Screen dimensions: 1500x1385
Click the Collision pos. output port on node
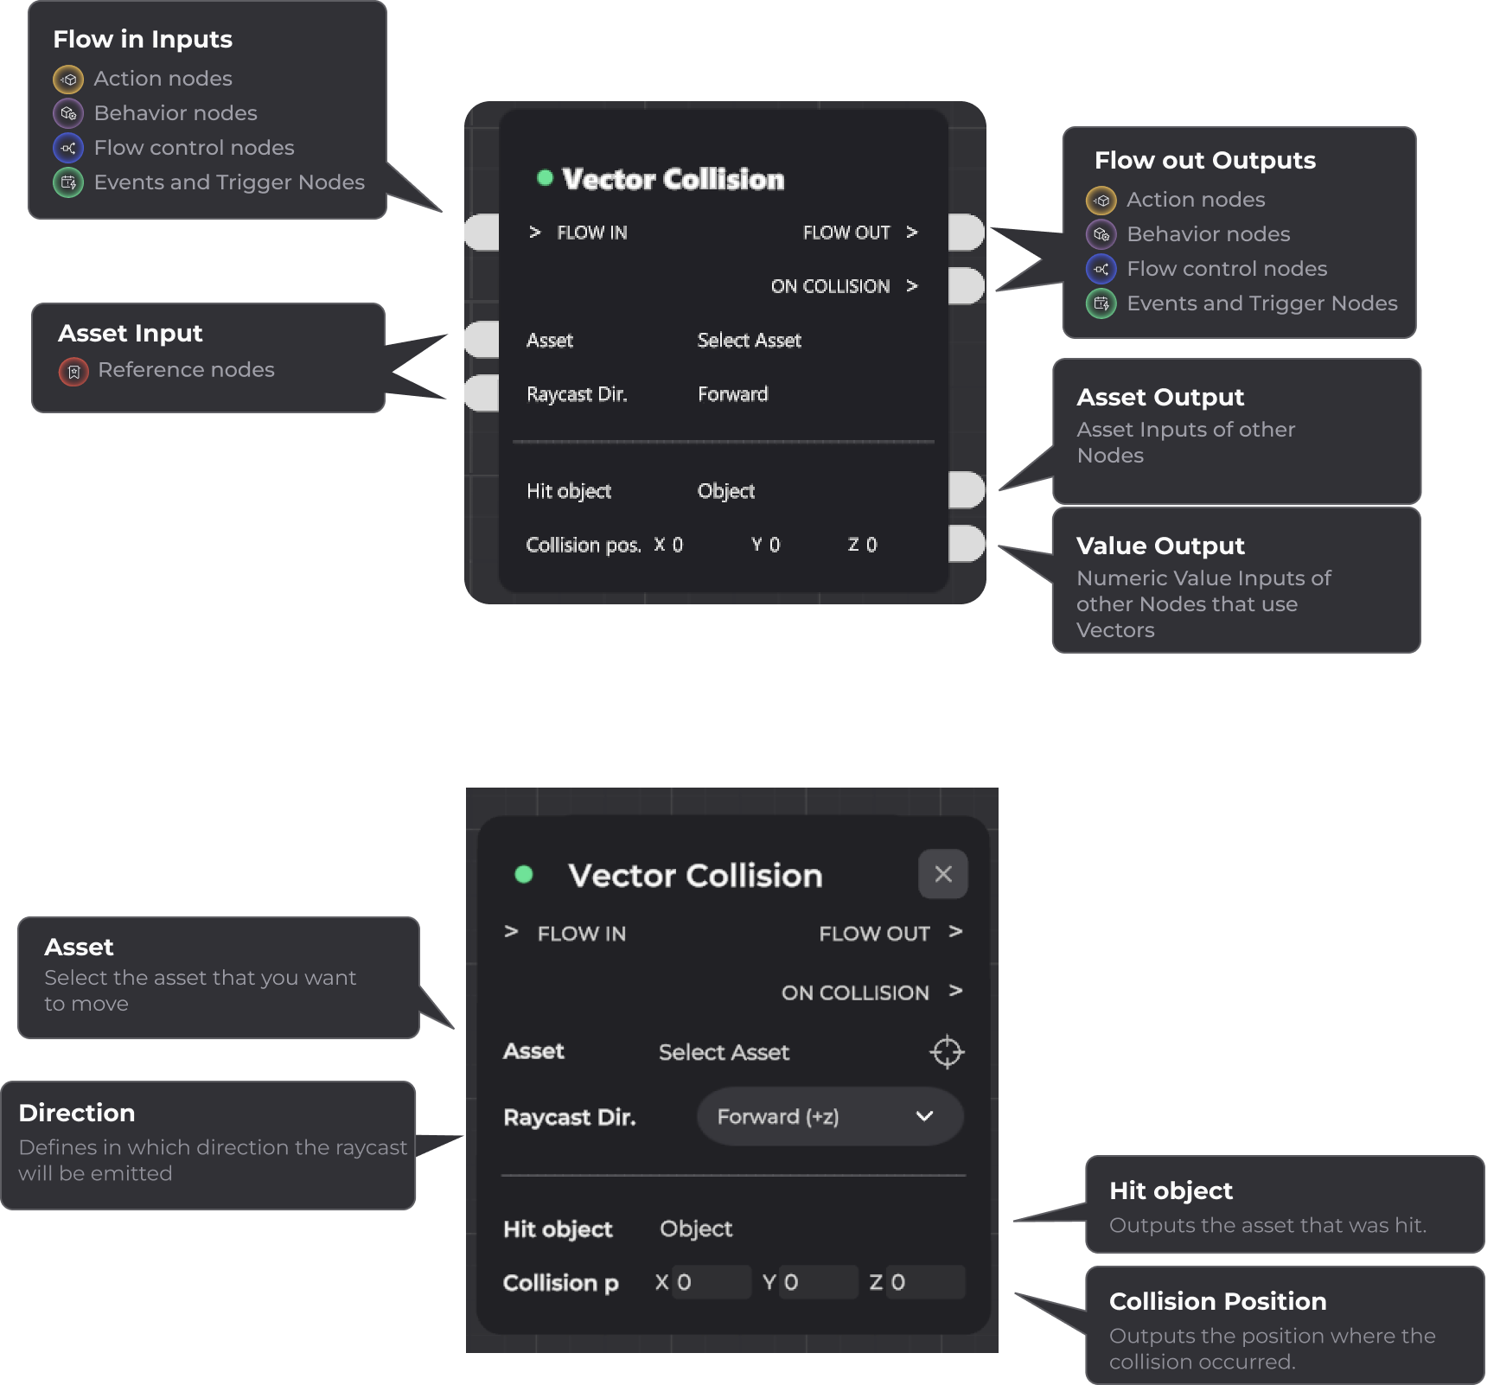point(967,544)
